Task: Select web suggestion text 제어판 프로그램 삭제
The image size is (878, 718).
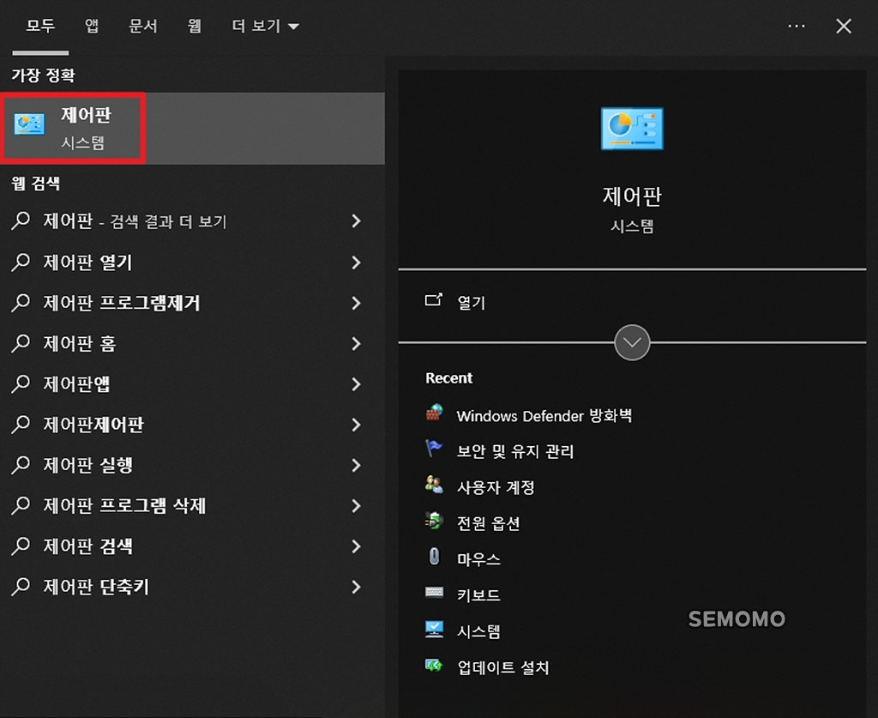Action: [x=124, y=506]
